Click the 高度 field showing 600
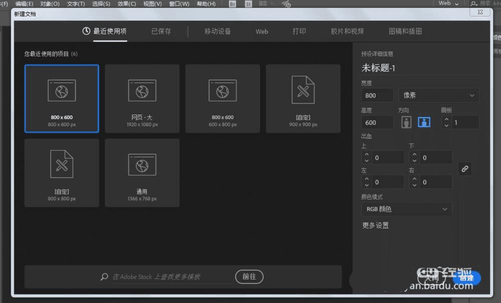Viewport: 501px width, 303px height. [x=377, y=123]
